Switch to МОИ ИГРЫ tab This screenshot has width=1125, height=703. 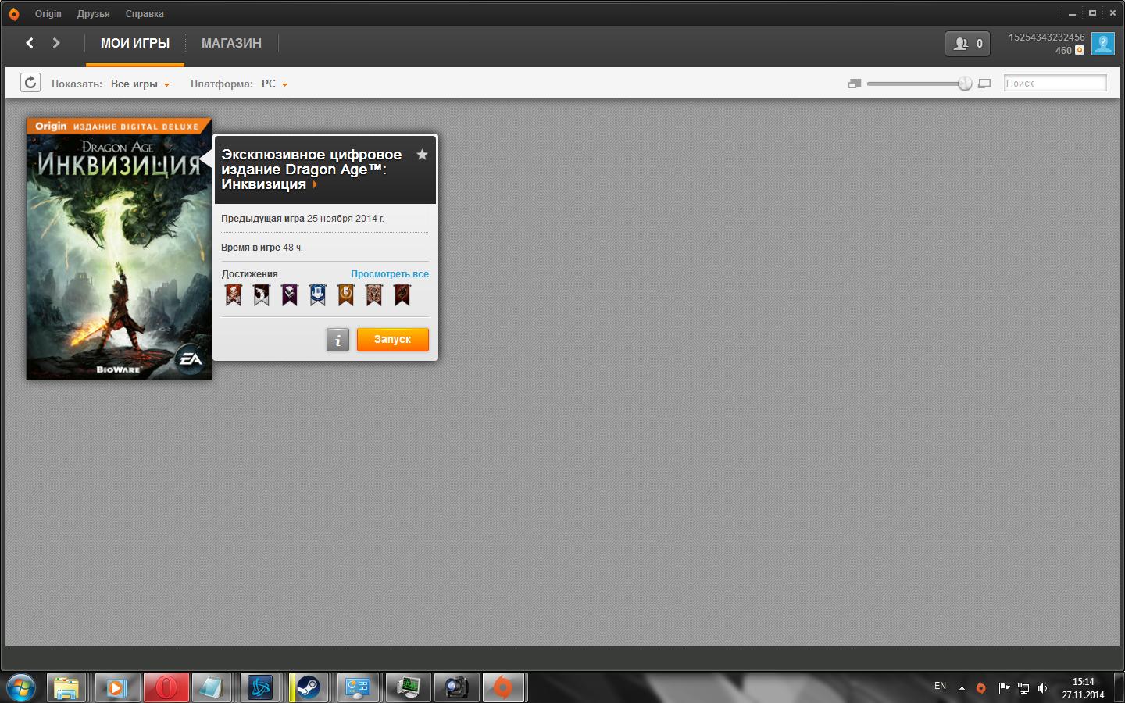(135, 44)
